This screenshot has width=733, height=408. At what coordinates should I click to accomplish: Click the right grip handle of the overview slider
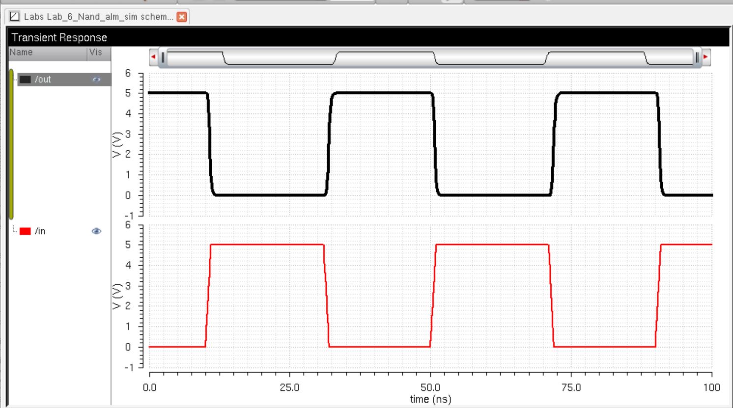click(697, 57)
